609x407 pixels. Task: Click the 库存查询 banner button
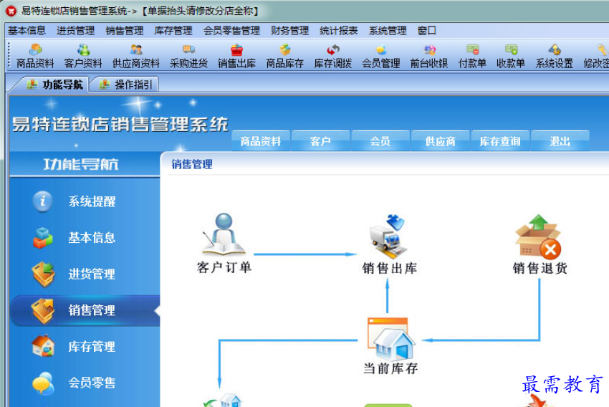click(500, 141)
